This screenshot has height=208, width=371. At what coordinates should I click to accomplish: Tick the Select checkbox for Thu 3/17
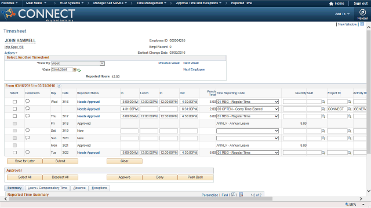[x=14, y=116]
